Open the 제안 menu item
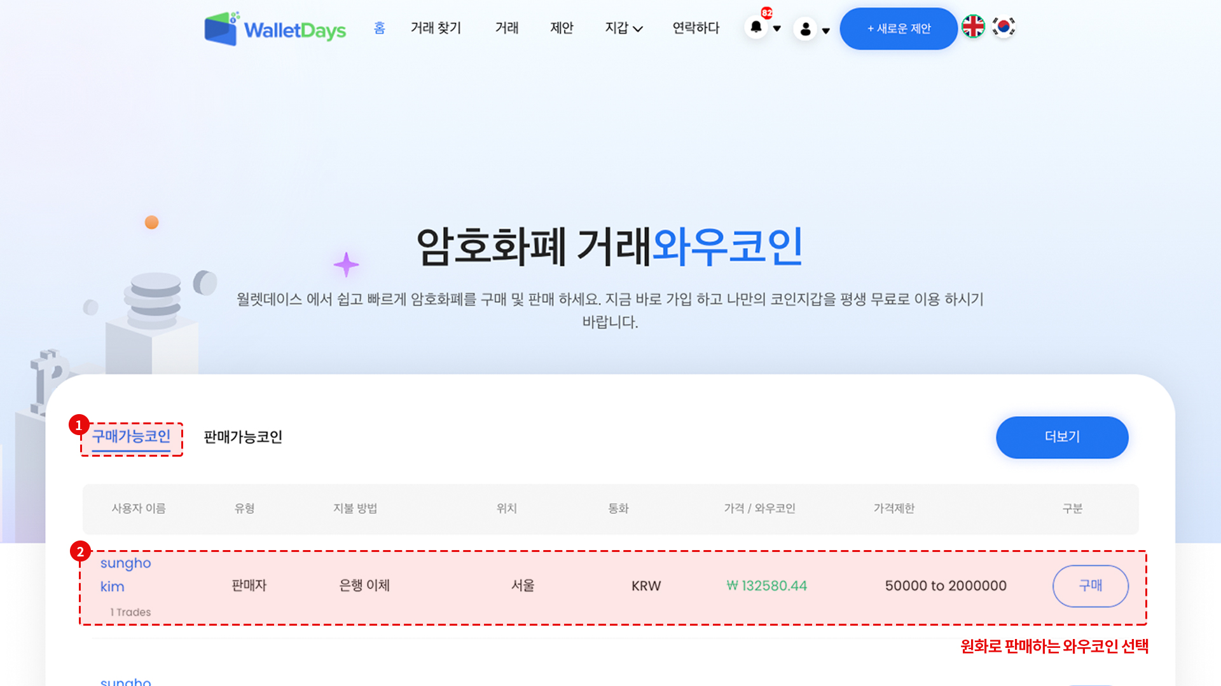1221x686 pixels. pos(562,28)
